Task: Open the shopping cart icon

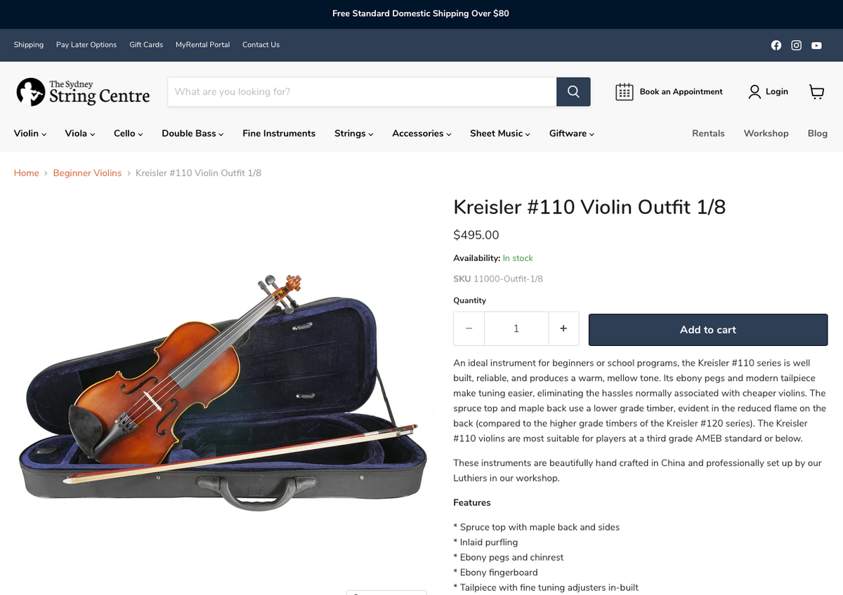Action: pyautogui.click(x=816, y=92)
